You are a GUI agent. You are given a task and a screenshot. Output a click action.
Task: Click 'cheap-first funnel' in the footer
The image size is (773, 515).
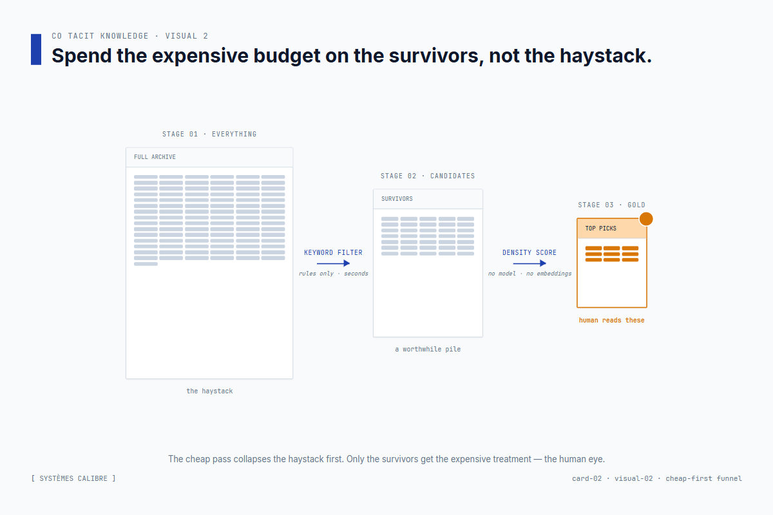(x=704, y=478)
